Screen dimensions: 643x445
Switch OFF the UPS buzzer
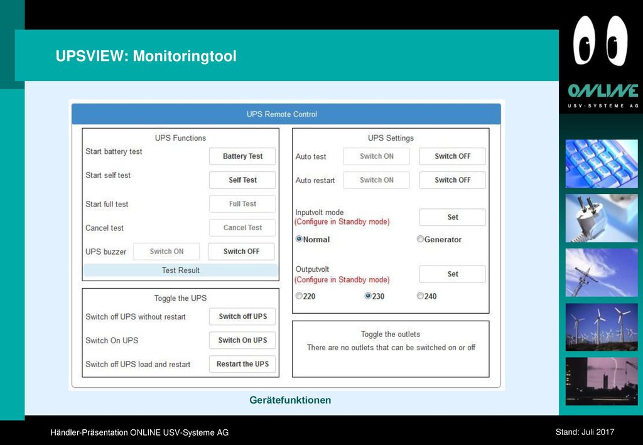click(241, 251)
